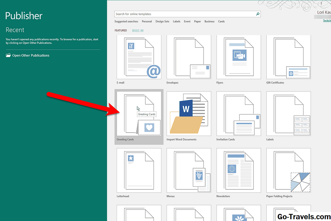Select the Greeting Cards template thumbnail
The height and width of the screenshot is (221, 331).
pyautogui.click(x=139, y=114)
